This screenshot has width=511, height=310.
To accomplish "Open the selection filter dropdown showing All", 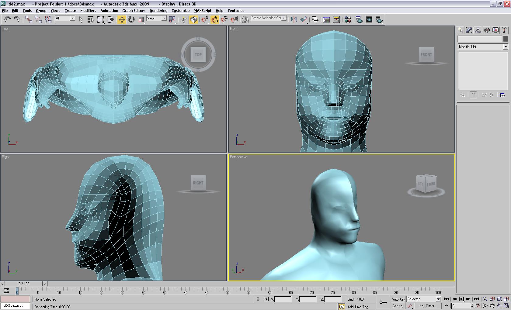I will (x=65, y=18).
